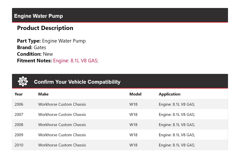The height and width of the screenshot is (158, 240).
Task: Click the red fitment notes link text
Action: (x=76, y=60)
